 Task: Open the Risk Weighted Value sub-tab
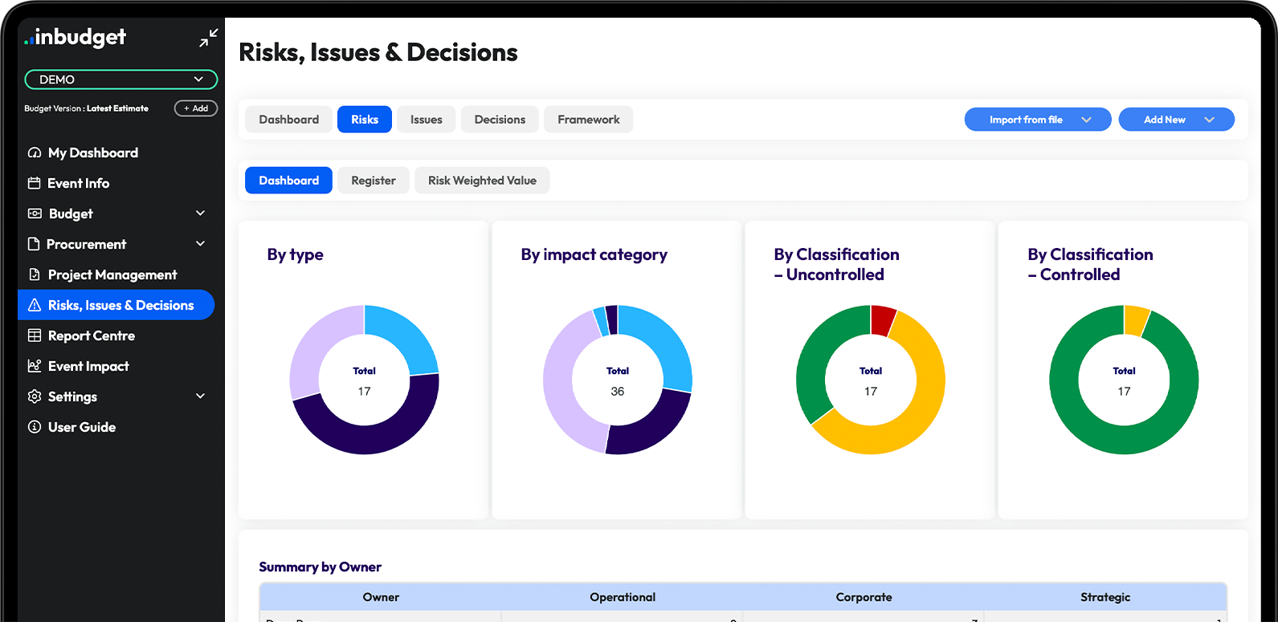click(482, 181)
